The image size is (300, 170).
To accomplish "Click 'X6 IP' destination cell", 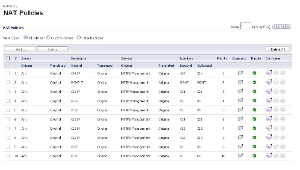I will 74,156.
